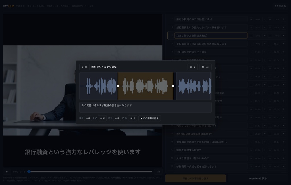Viewport: 291px width, 185px height.
Task: Decrease start time 39.84 in row 重要事項説明書
Action: click(251, 142)
